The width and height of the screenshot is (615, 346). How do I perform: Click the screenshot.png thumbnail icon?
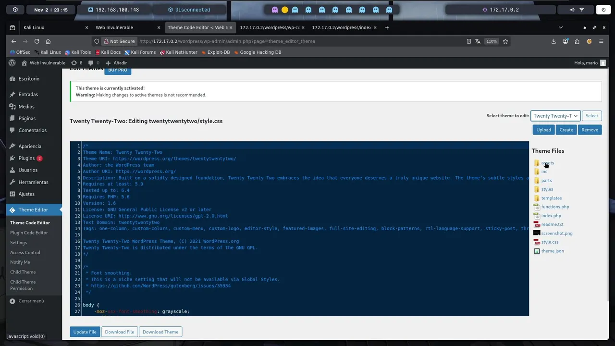click(x=537, y=233)
